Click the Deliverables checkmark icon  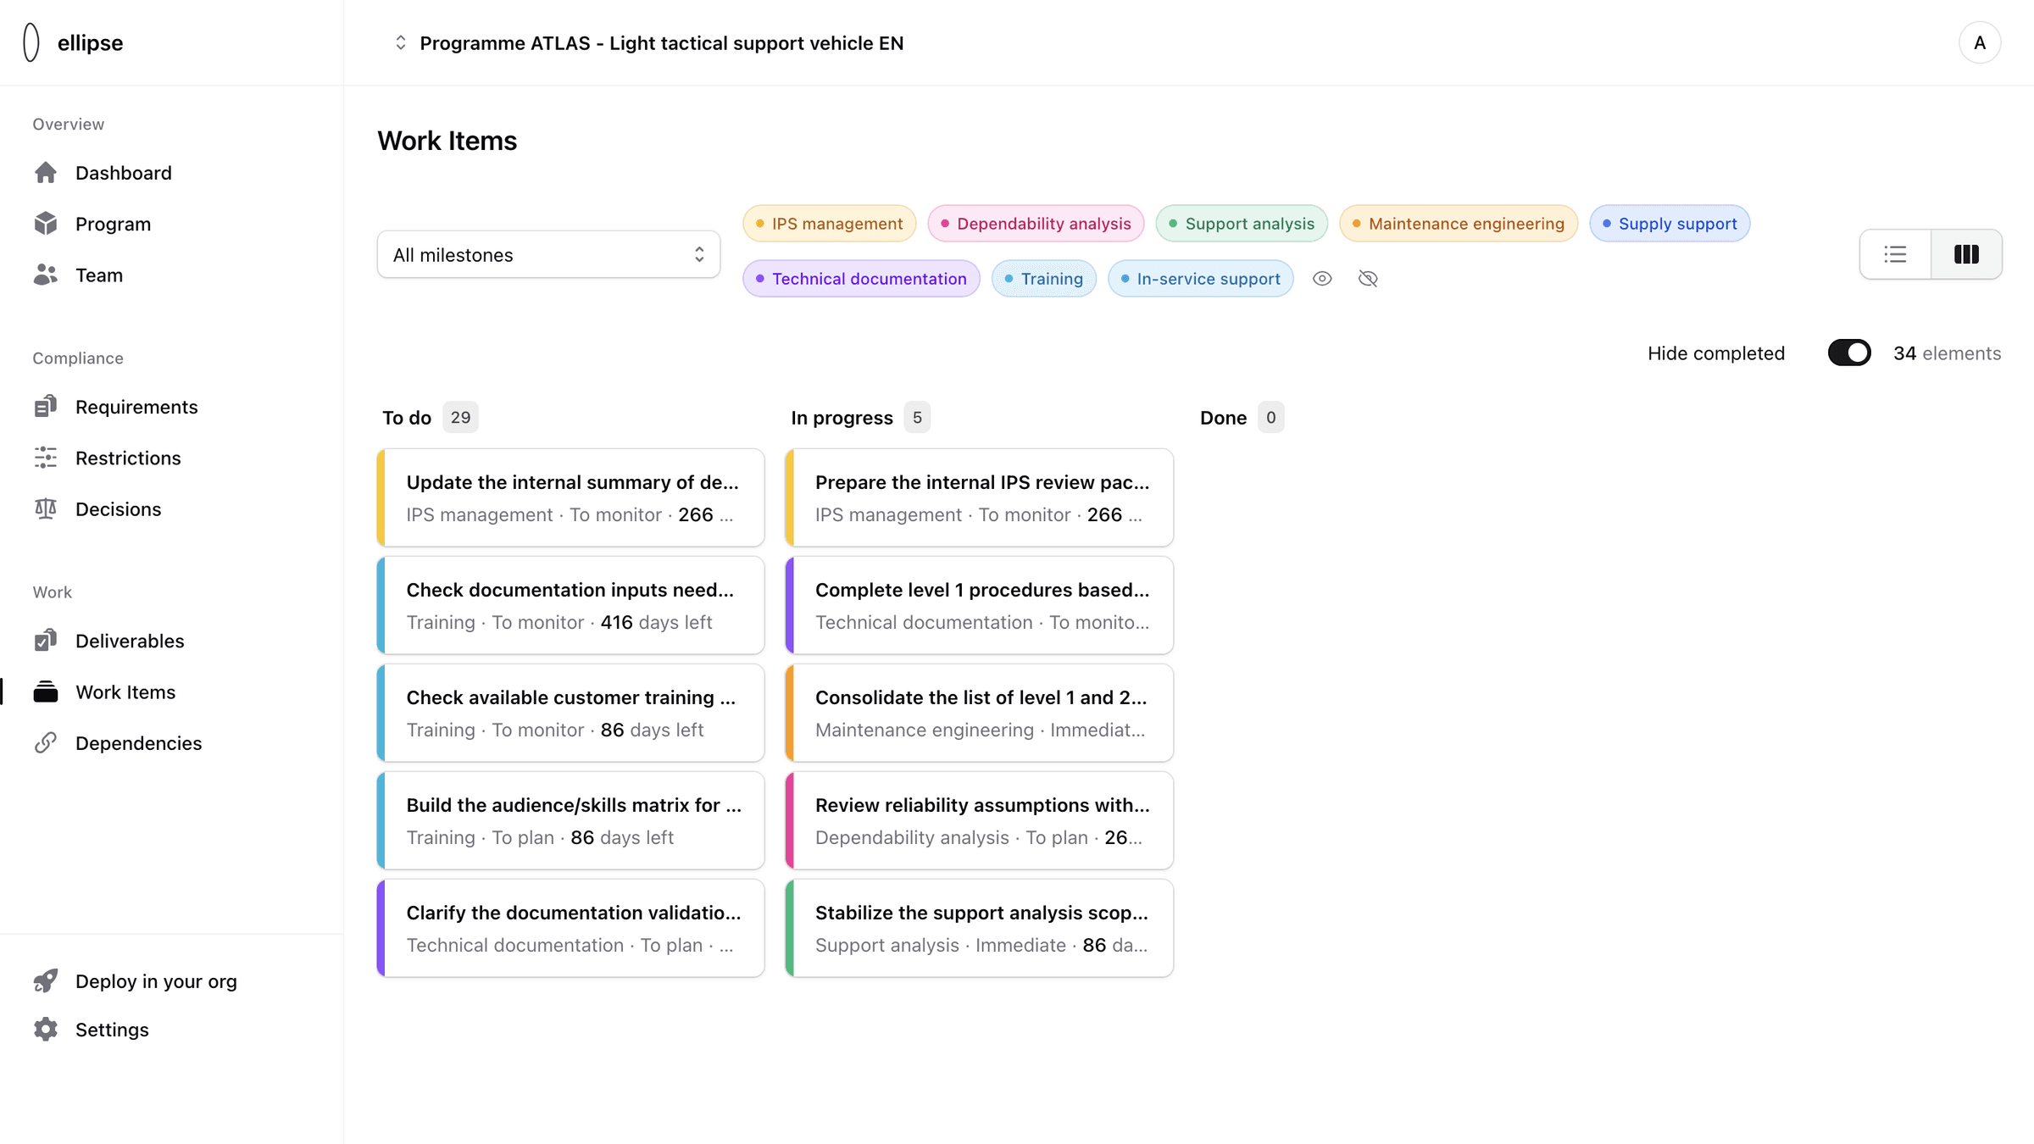46,641
